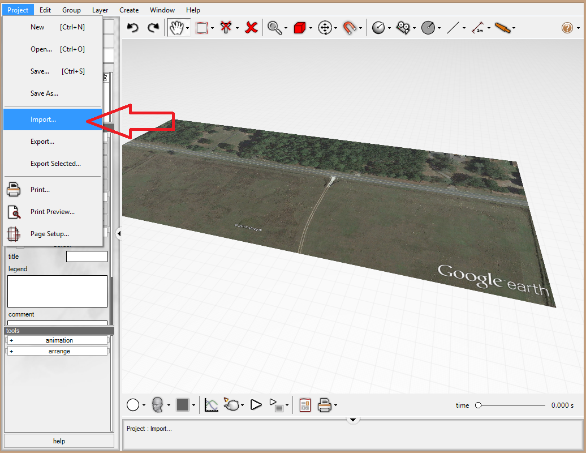Click the dark gray square swatch
The image size is (586, 453).
(183, 405)
